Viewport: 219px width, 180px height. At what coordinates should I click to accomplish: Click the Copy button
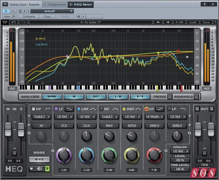tap(47, 16)
